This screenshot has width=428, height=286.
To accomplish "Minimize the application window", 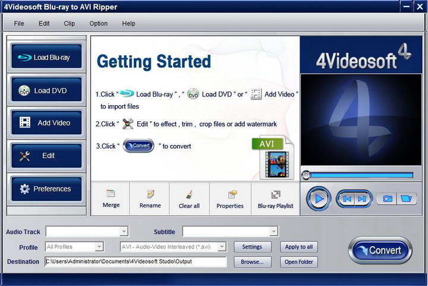I will coord(407,7).
